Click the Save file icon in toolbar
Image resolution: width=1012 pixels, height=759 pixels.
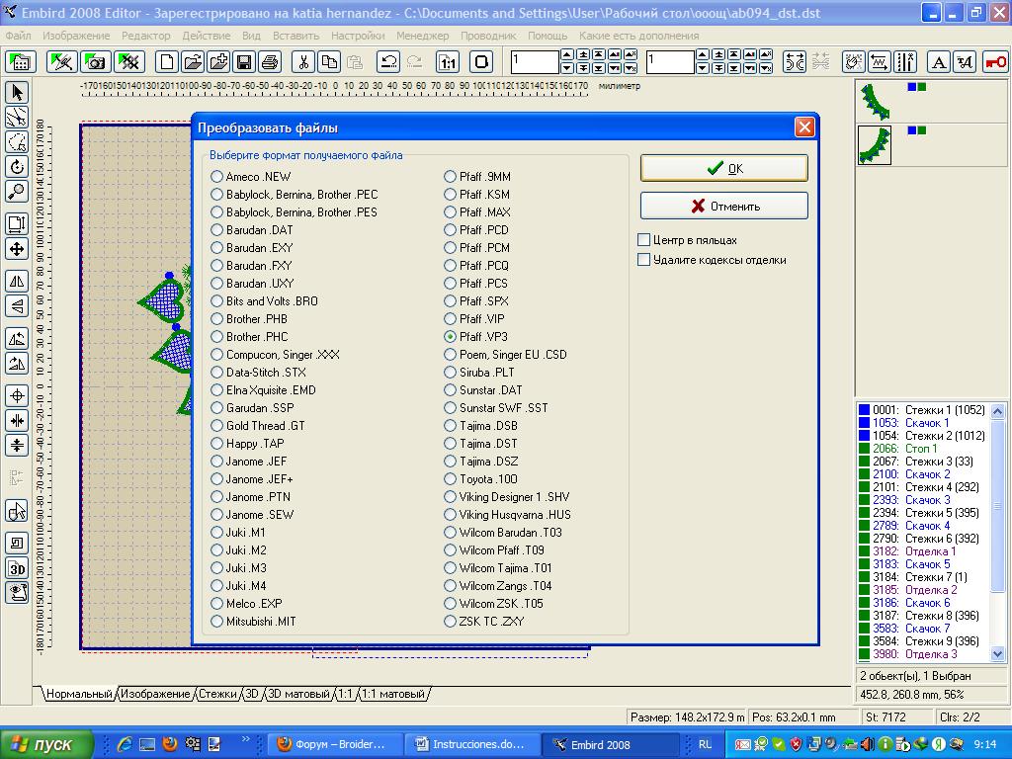243,62
